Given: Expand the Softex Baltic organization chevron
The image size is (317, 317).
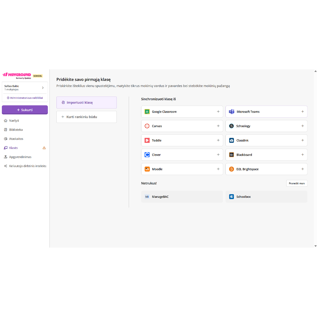Looking at the screenshot, I should tap(43, 88).
